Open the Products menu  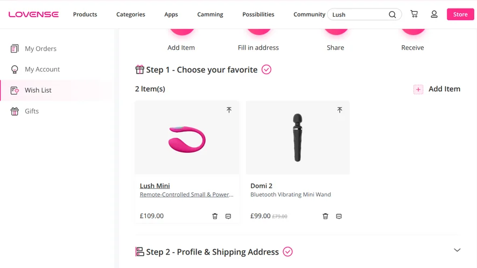85,15
